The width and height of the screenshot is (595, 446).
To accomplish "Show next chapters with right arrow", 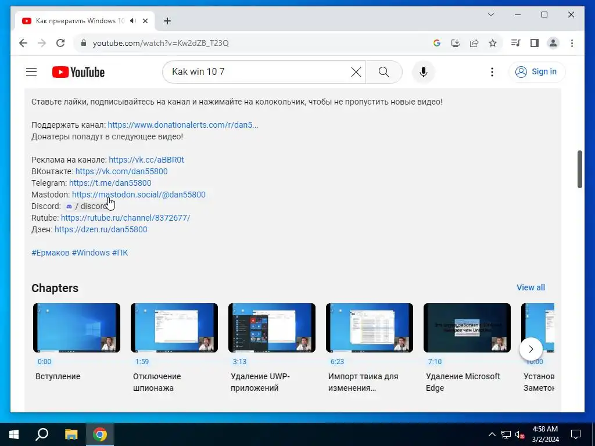I will pyautogui.click(x=531, y=349).
